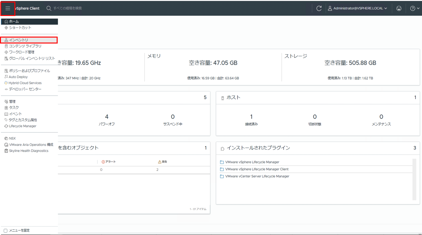Click the デベロッパー センター icon
Viewport: 422px width, 235px height.
6,89
